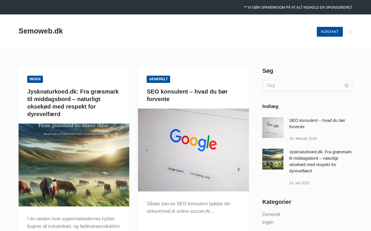
Task: Click the date 16. februar 2025
Action: [x=303, y=139]
